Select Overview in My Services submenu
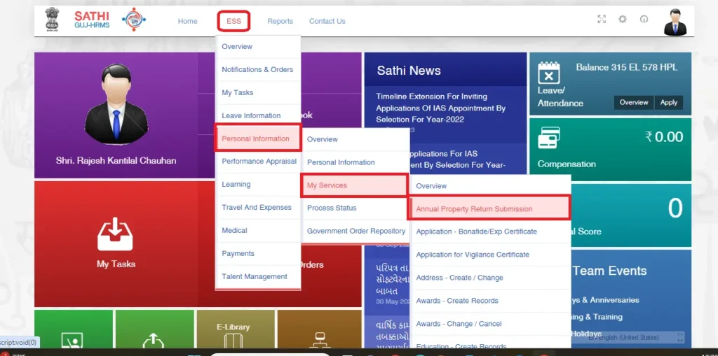718x356 pixels. click(x=490, y=186)
